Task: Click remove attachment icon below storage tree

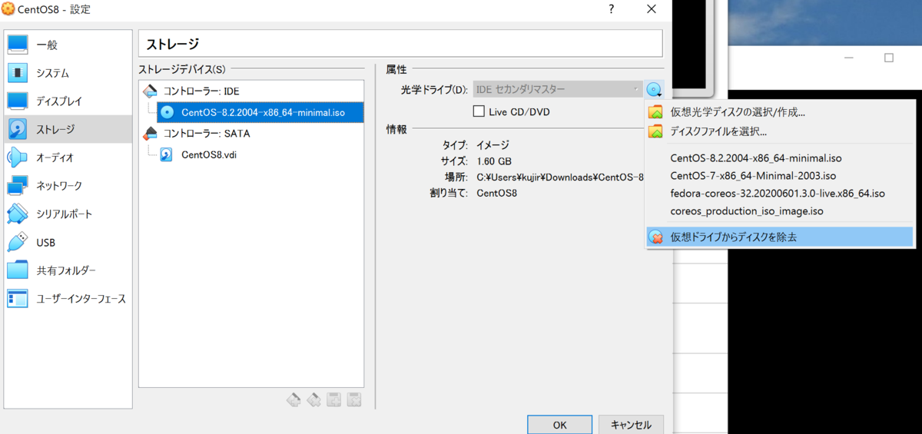Action: (x=353, y=399)
